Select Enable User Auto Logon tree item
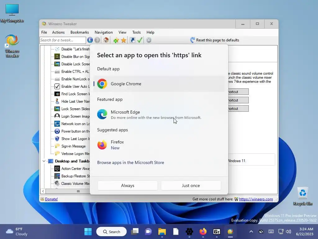 click(72, 87)
